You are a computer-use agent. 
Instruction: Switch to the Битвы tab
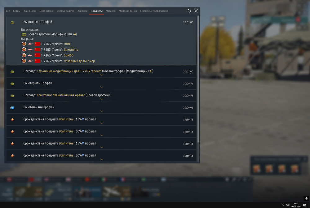pyautogui.click(x=16, y=11)
